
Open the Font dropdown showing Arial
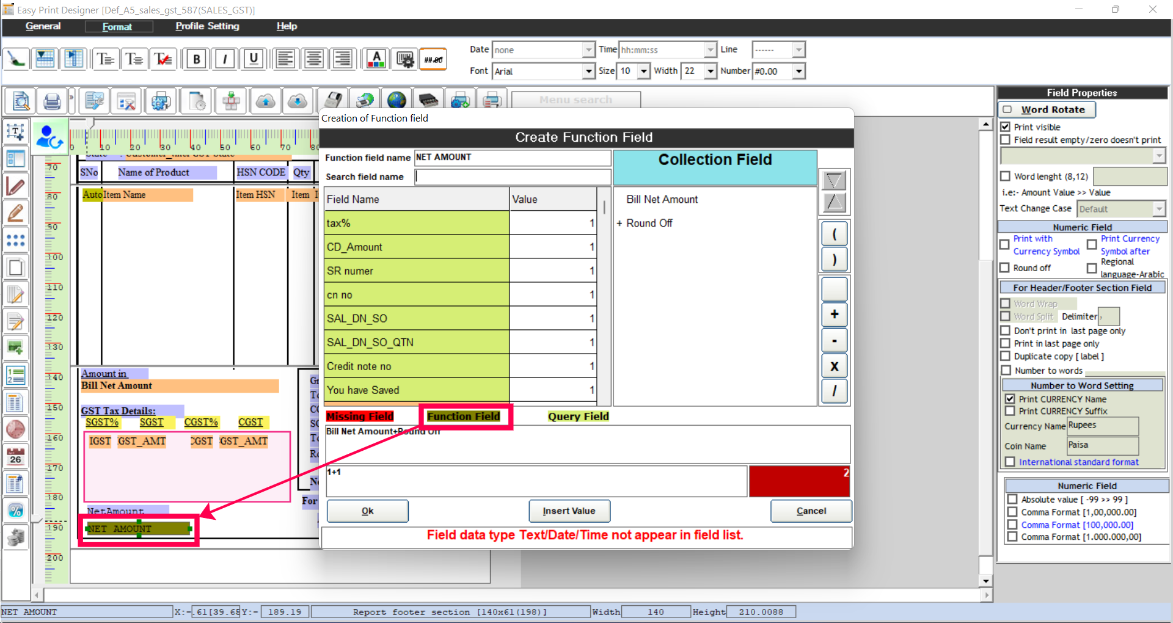coord(587,71)
